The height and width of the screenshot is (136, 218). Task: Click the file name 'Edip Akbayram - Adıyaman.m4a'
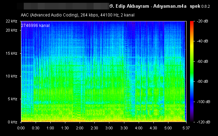coord(151,6)
